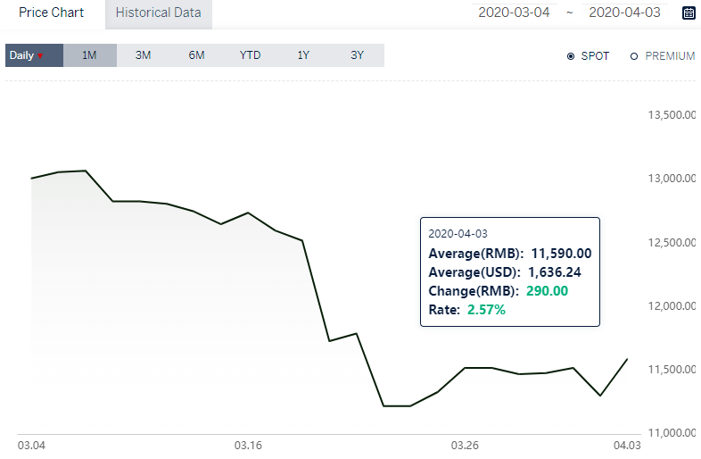
Task: Expand the Daily interval dropdown
Action: [35, 55]
